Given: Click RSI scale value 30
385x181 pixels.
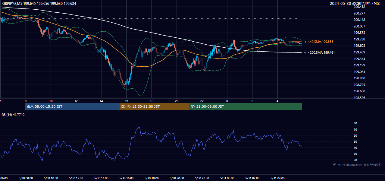Looking at the screenshot, I should click(355, 154).
